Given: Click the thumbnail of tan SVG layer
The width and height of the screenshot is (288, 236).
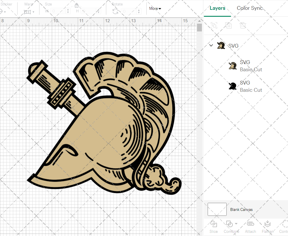Looking at the screenshot, I should [232, 66].
